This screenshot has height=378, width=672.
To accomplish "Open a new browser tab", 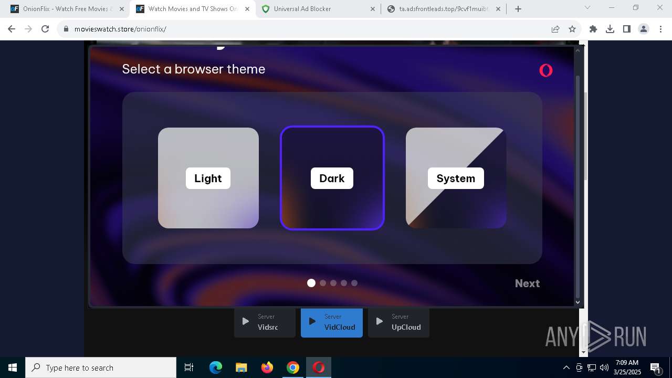I will pyautogui.click(x=518, y=9).
